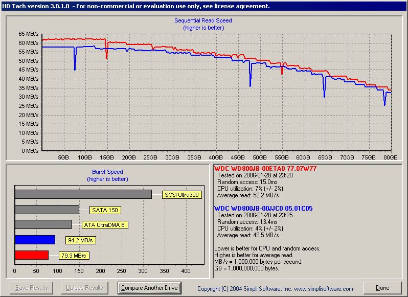This screenshot has height=297, width=408.
Task: Click the HD Tach window title bar
Action: 204,6
